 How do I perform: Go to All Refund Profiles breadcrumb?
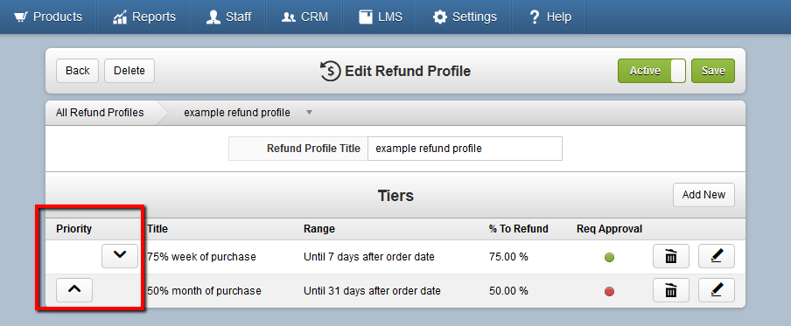click(100, 113)
